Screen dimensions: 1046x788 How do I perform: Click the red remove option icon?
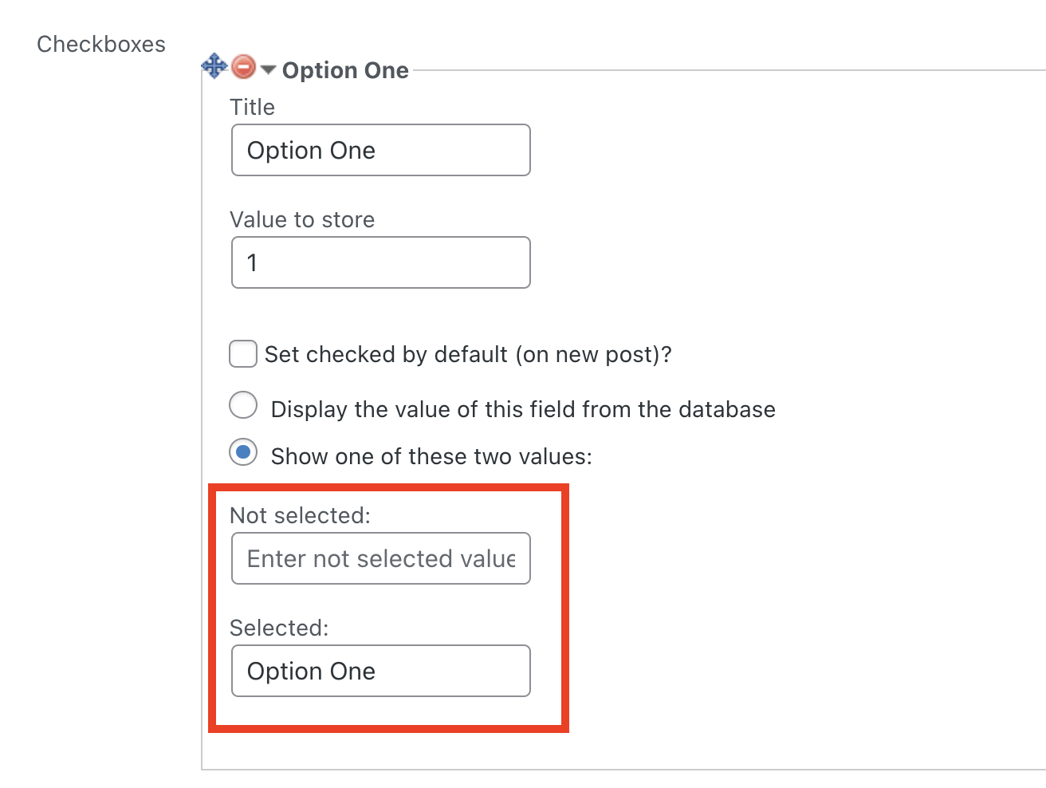pyautogui.click(x=243, y=67)
